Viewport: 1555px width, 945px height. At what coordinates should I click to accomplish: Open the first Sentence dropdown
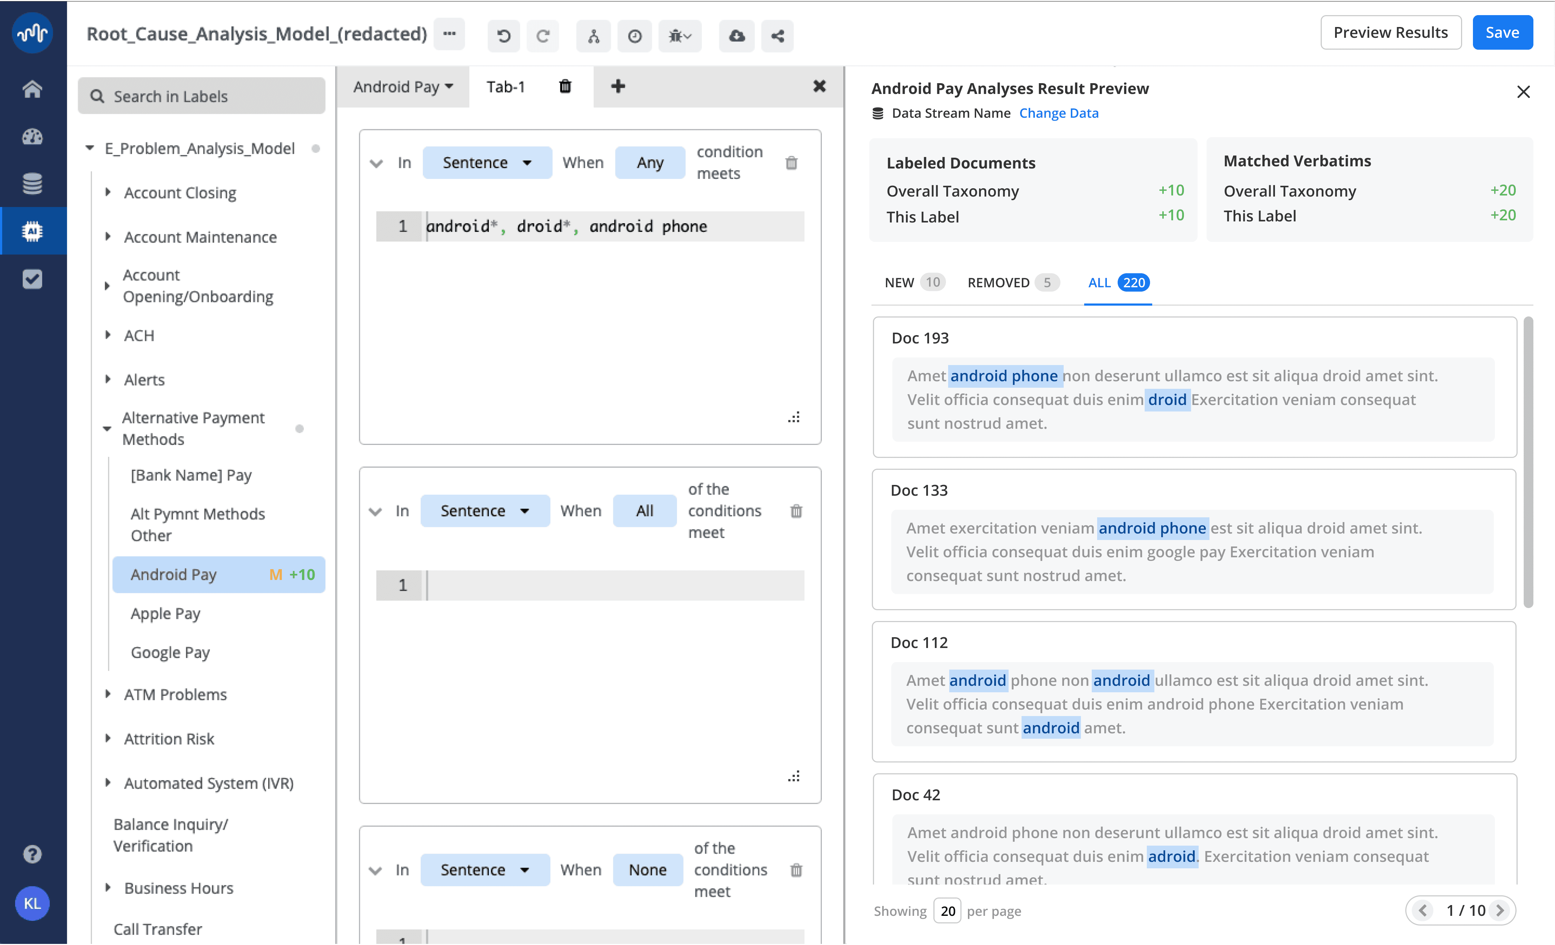point(487,163)
